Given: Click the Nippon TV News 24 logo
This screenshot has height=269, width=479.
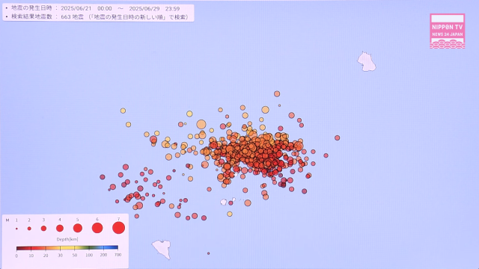Looking at the screenshot, I should click(x=448, y=31).
